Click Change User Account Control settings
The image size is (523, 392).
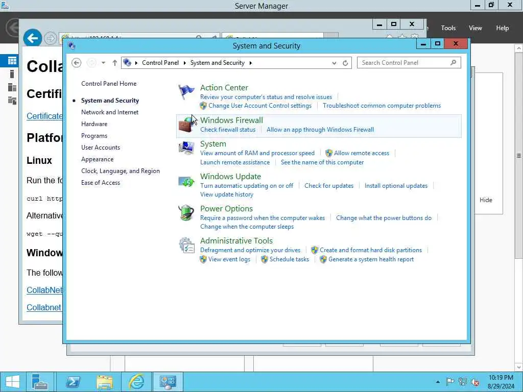(x=260, y=106)
